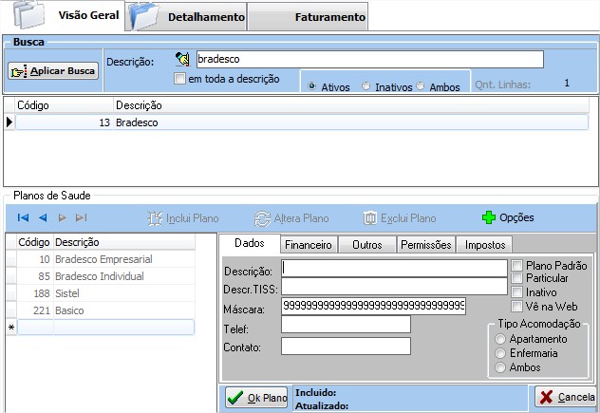Click the green plus Opções icon
This screenshot has height=413, width=600.
489,217
